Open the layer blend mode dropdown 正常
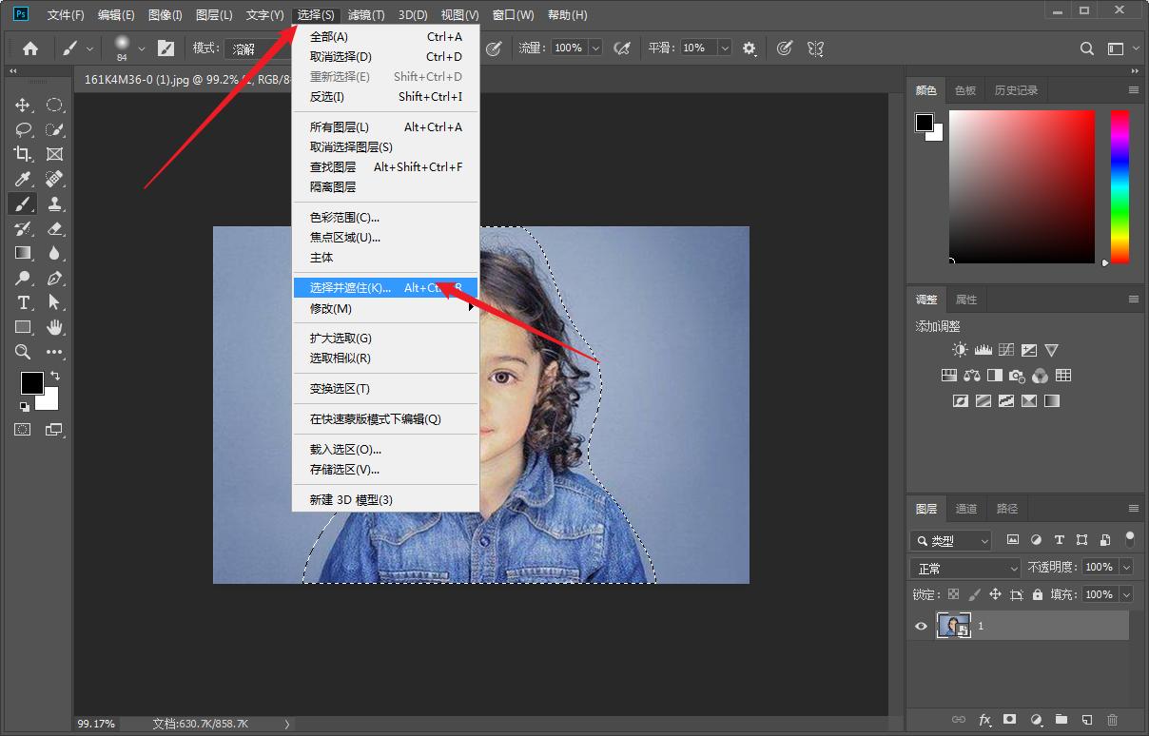This screenshot has width=1149, height=736. coord(965,568)
